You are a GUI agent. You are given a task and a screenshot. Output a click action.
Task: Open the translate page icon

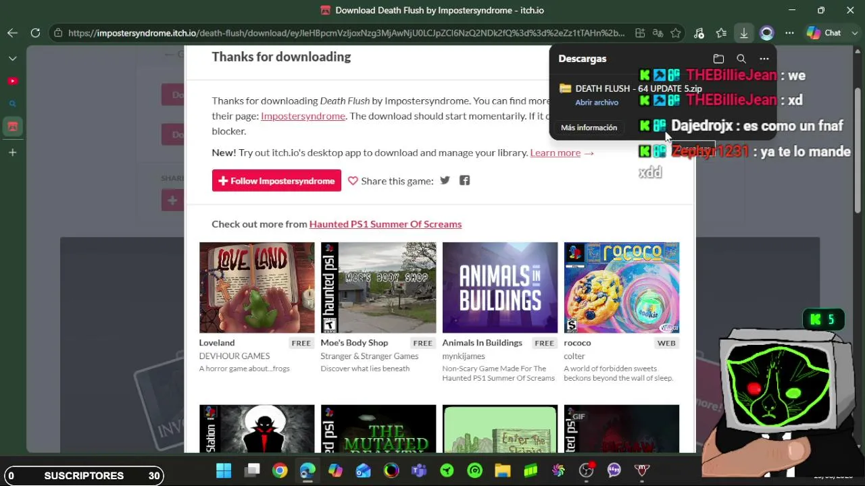pos(658,32)
